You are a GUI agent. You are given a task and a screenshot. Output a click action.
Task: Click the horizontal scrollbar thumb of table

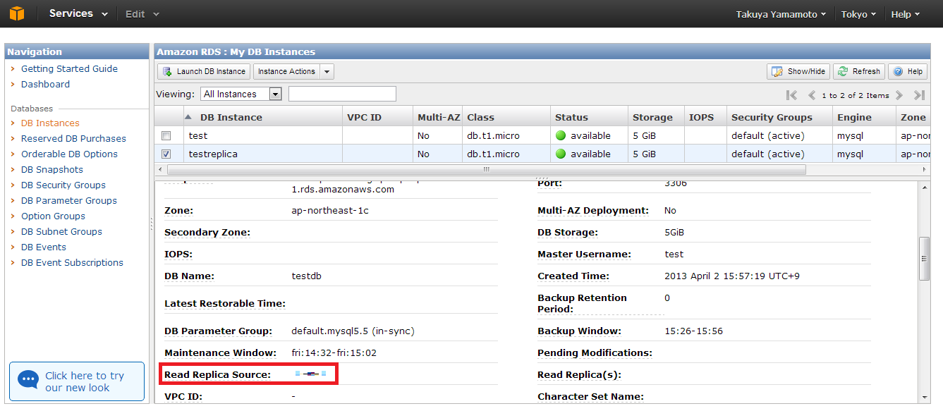click(487, 170)
